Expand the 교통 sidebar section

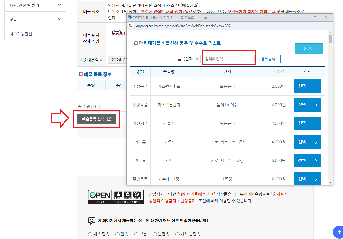(x=35, y=19)
